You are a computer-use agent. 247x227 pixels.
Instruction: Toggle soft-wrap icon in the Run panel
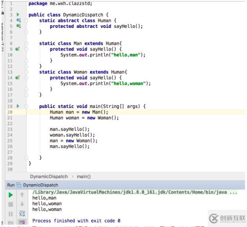(22, 214)
